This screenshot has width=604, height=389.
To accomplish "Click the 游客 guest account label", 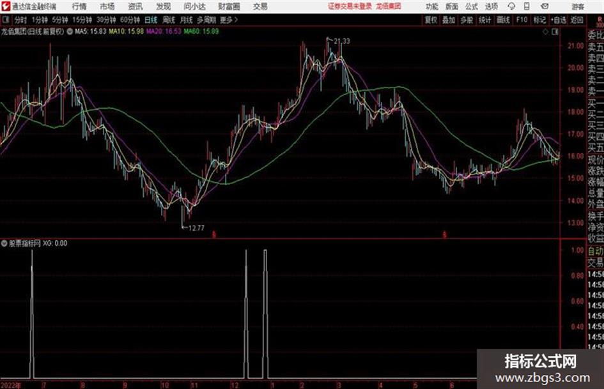I will coord(578,6).
